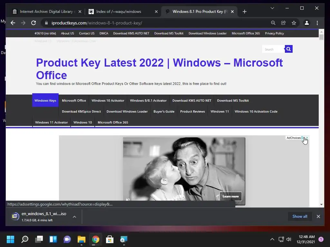Click Contact US top link
The image size is (330, 247).
point(87,33)
